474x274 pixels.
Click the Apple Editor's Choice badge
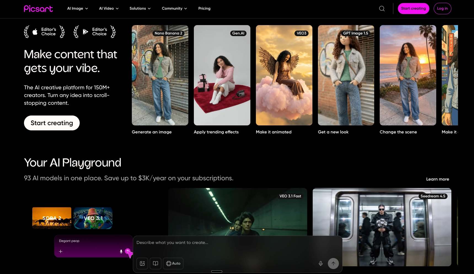coord(44,32)
